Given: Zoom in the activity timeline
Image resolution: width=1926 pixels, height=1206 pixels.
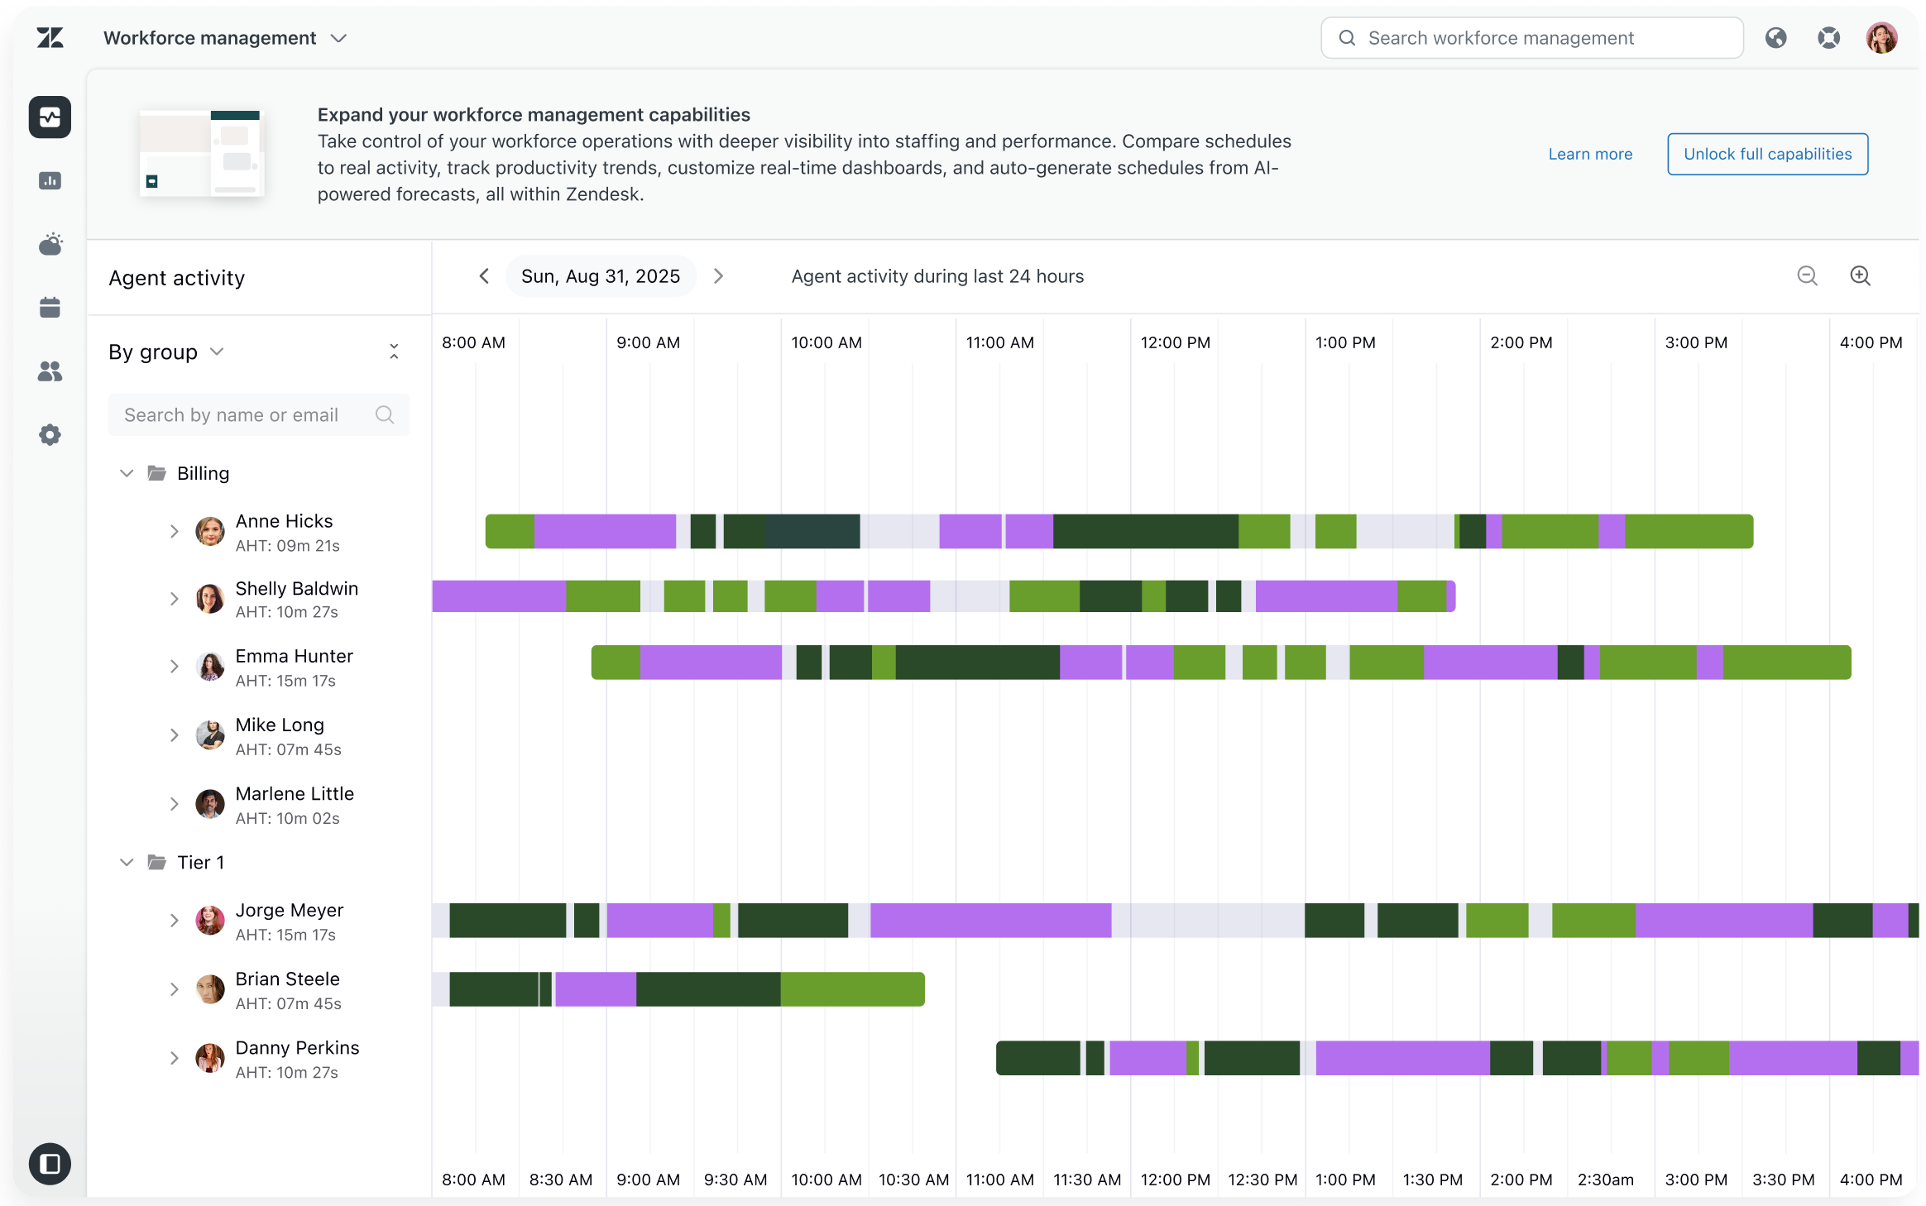Looking at the screenshot, I should pos(1860,276).
